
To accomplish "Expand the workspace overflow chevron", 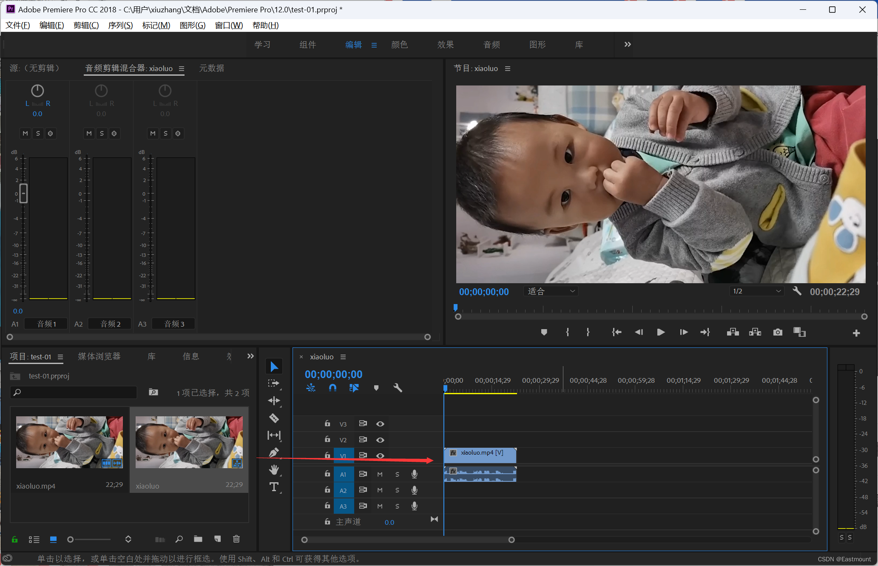I will pyautogui.click(x=627, y=45).
